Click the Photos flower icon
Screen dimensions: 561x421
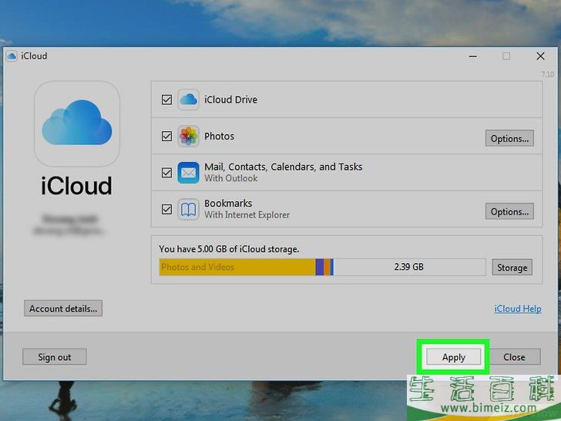click(x=188, y=136)
